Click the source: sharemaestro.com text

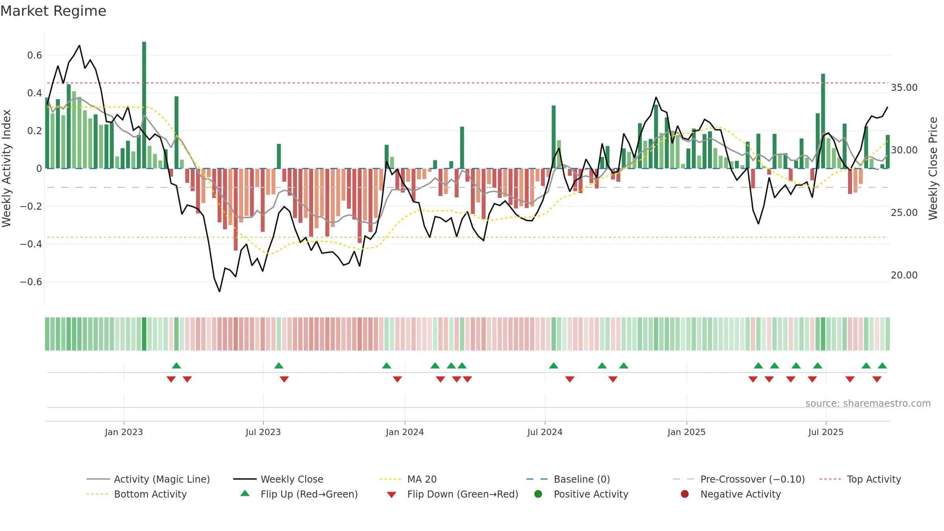pos(868,403)
